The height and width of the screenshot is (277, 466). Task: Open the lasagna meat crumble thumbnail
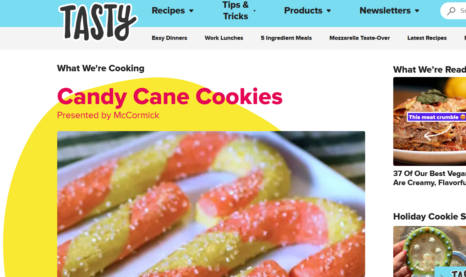click(x=429, y=121)
